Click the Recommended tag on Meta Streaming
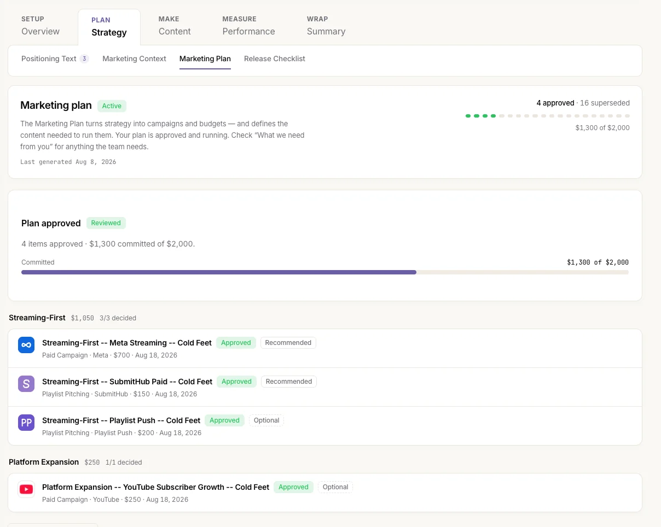Screen dimensions: 661x527 (288, 343)
